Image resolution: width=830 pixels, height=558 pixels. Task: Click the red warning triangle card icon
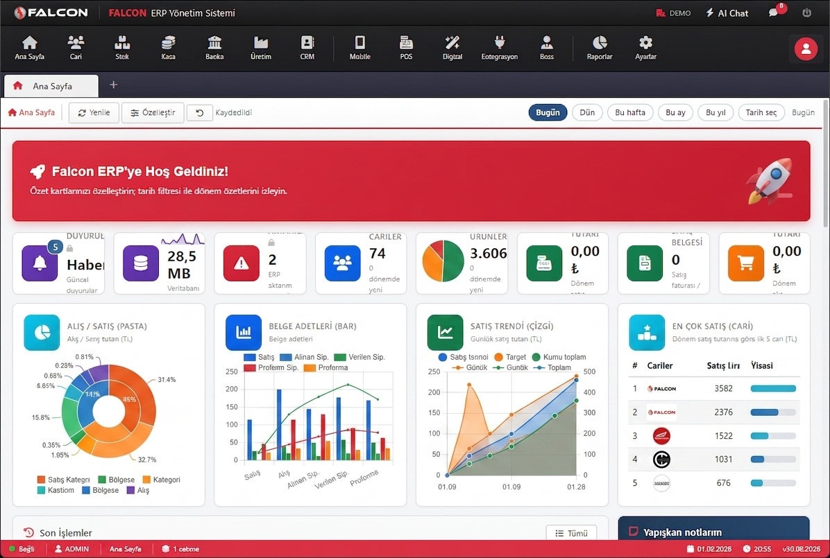pos(242,263)
